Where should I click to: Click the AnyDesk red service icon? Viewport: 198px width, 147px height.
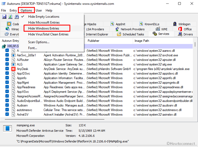point(13,69)
